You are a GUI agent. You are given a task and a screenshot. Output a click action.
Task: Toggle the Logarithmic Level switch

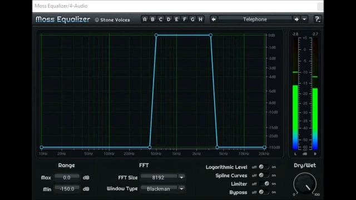(x=264, y=167)
